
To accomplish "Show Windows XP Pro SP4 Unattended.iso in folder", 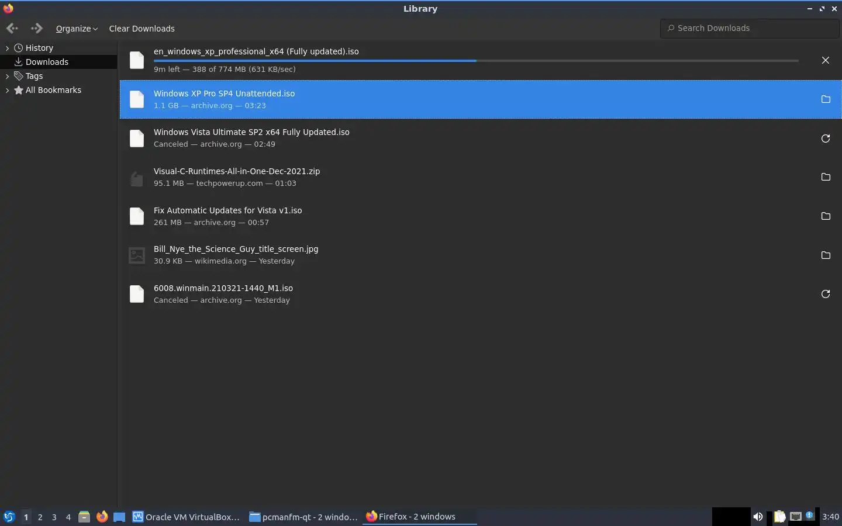I will pyautogui.click(x=826, y=99).
